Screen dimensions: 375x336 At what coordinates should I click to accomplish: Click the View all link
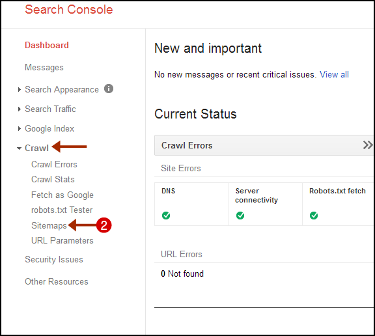(x=335, y=75)
